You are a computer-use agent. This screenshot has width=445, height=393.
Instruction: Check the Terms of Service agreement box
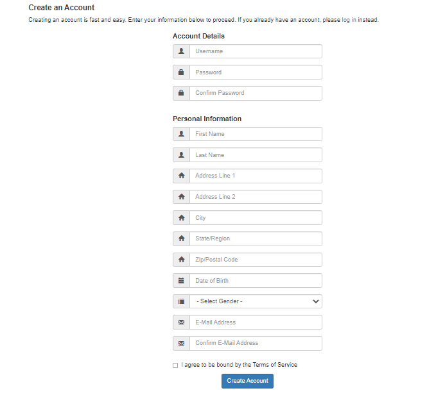(x=175, y=365)
